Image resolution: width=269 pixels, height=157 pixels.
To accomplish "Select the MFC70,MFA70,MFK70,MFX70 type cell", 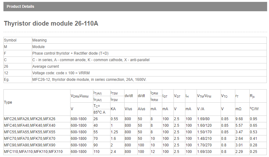I will [30, 139].
